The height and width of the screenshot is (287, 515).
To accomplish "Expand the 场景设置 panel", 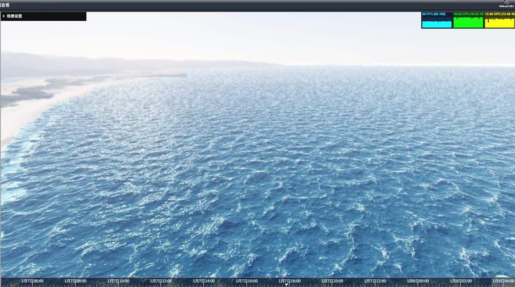I will pyautogui.click(x=43, y=16).
